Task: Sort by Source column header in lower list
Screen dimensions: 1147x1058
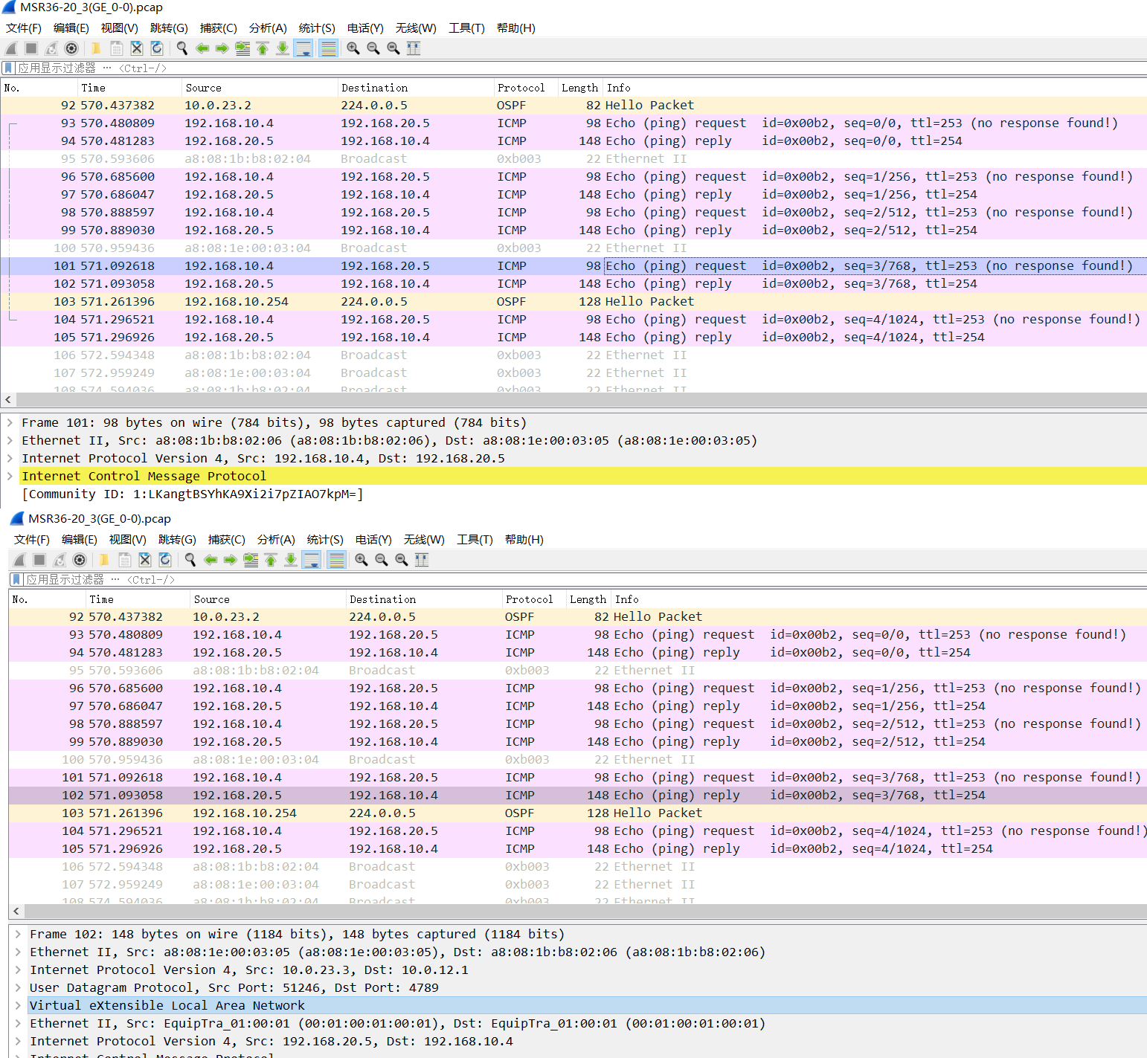Action: (x=211, y=599)
